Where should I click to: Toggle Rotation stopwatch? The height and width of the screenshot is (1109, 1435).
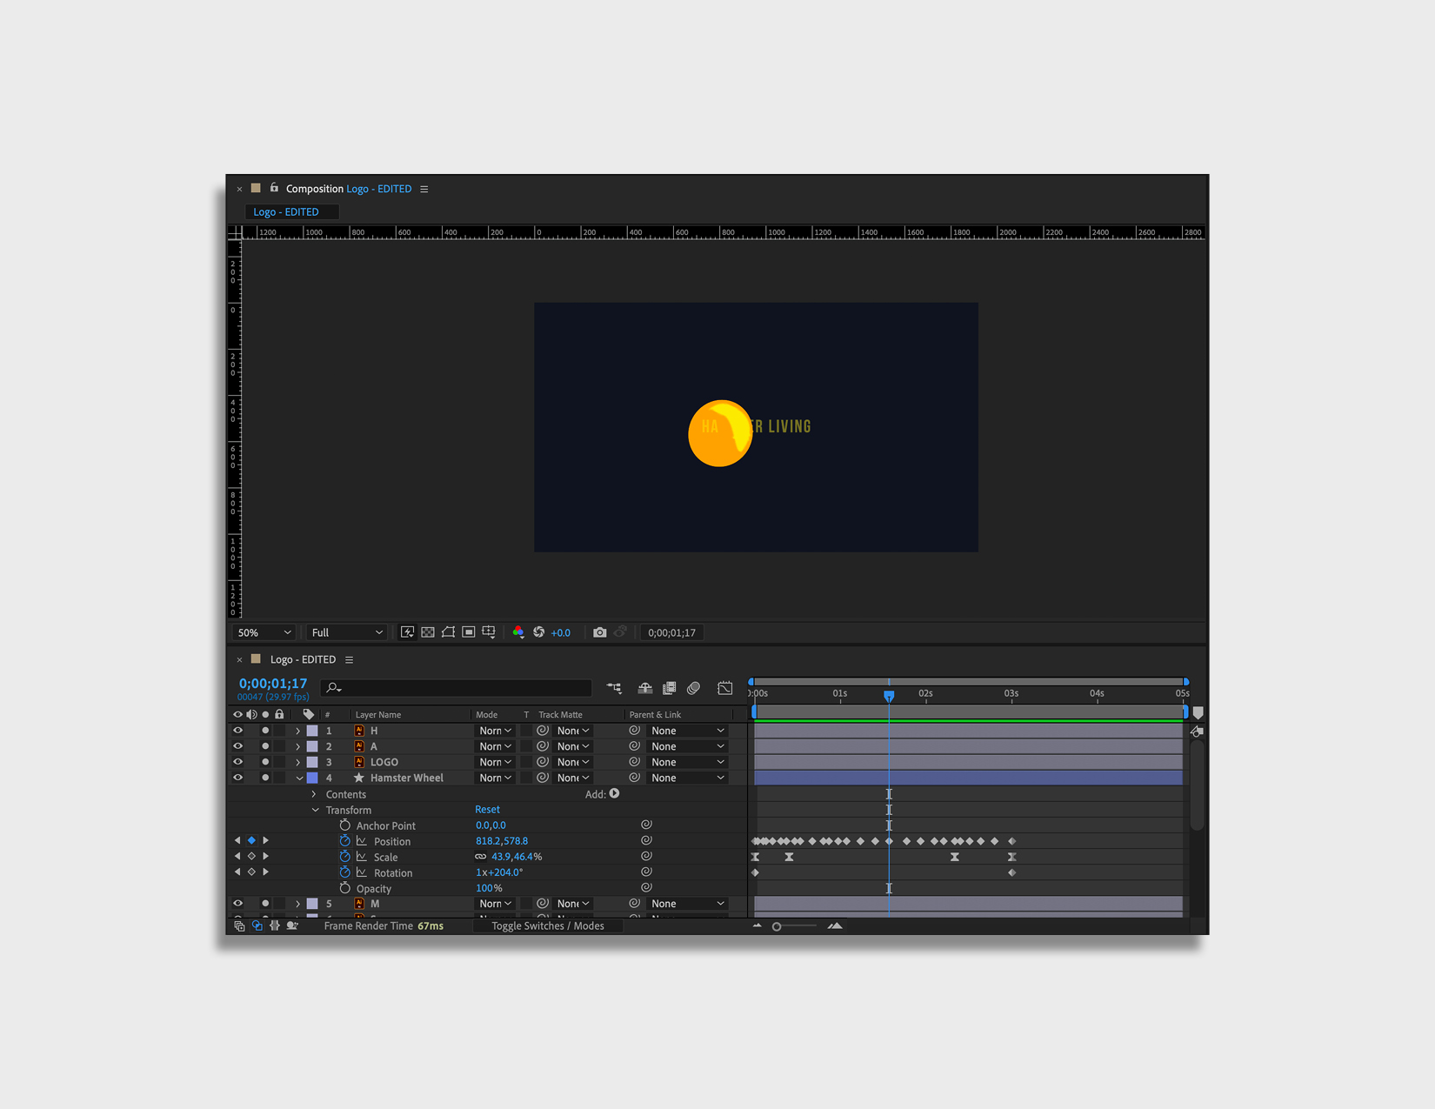click(x=344, y=872)
